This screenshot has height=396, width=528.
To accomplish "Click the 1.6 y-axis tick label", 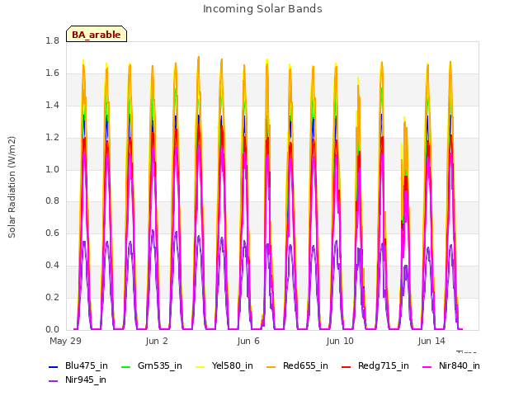I will point(52,73).
